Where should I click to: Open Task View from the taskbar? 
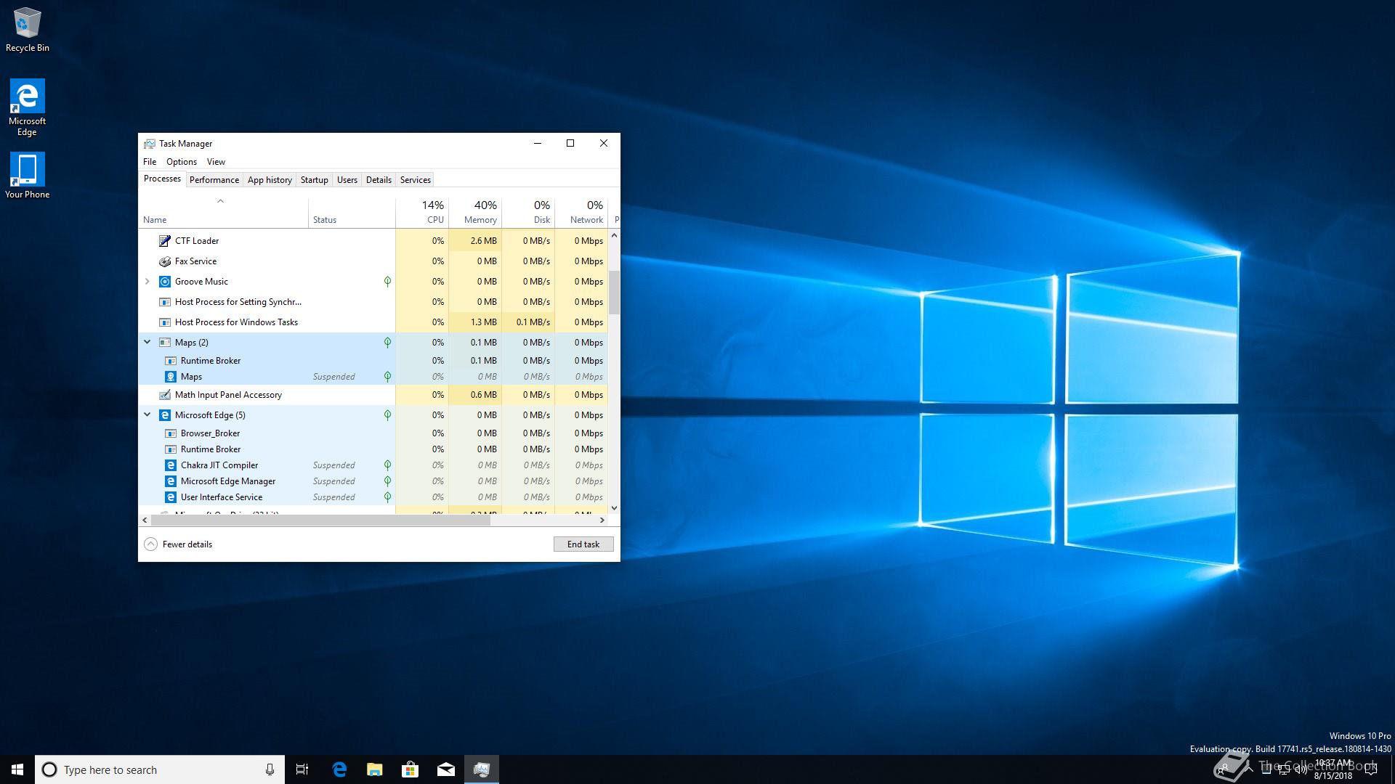pos(302,769)
